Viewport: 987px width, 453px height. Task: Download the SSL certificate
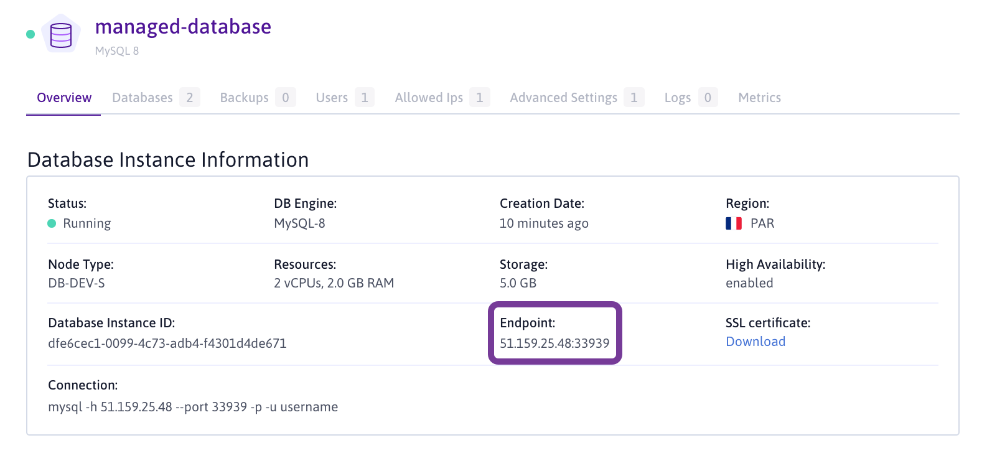coord(755,342)
